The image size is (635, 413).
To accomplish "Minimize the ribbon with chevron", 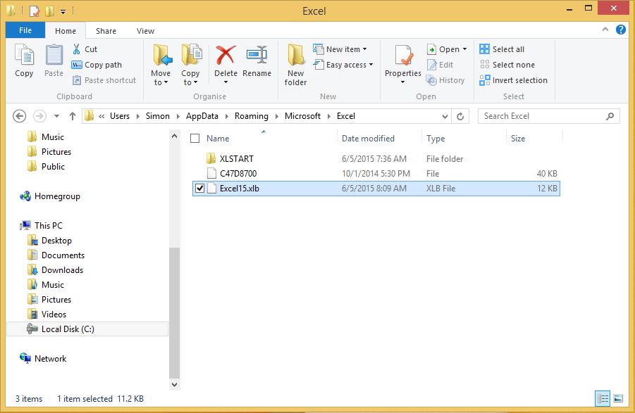I will pyautogui.click(x=605, y=30).
